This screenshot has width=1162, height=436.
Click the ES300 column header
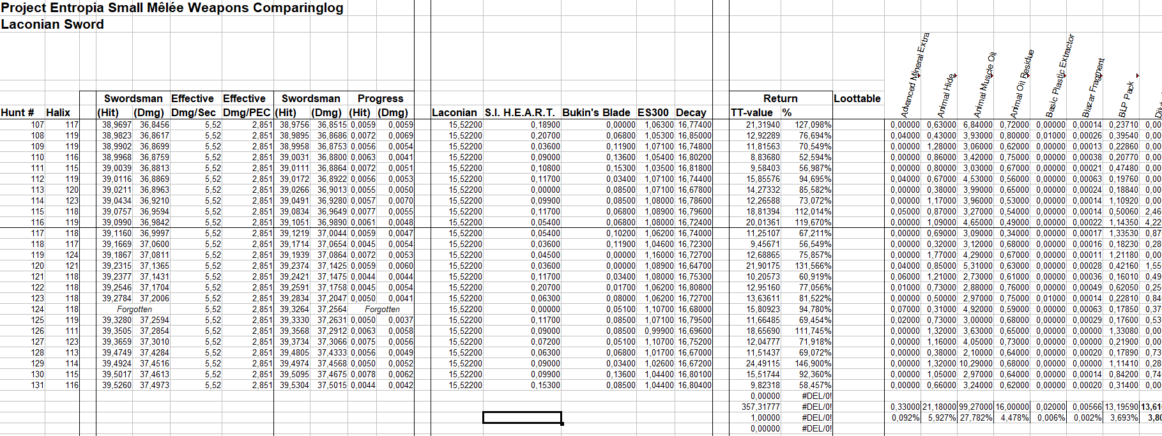pos(653,113)
